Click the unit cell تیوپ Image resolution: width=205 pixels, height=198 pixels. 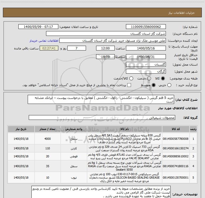[74, 178]
